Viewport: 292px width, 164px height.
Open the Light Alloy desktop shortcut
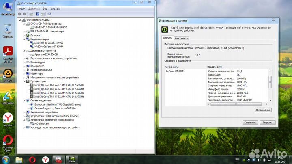(8, 98)
